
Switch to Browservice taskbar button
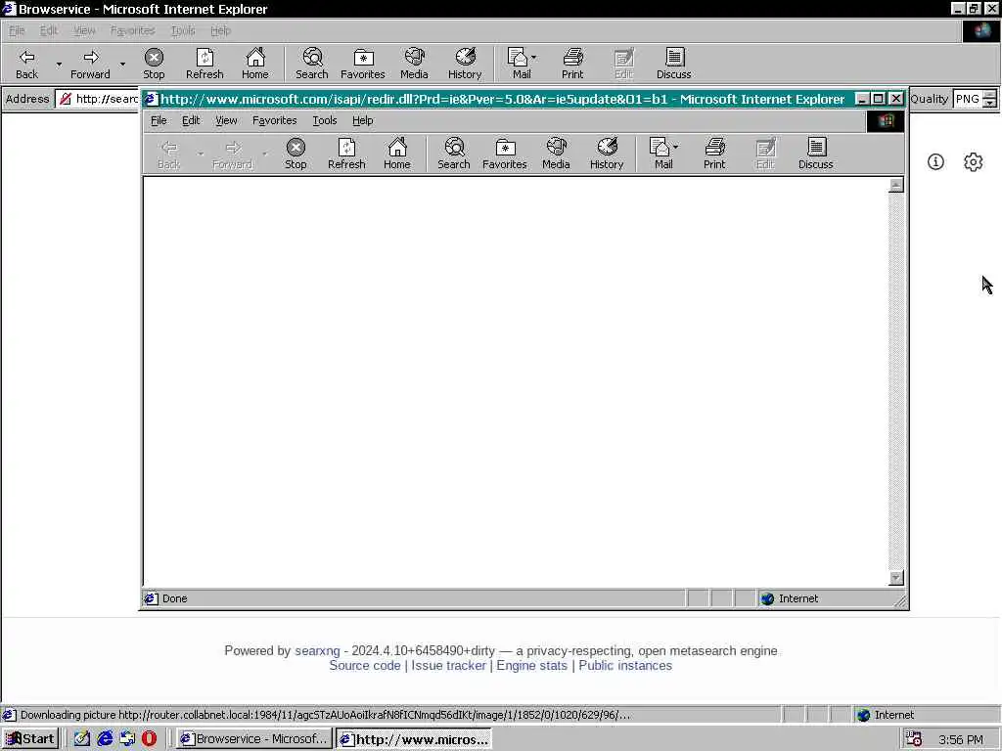tap(254, 739)
